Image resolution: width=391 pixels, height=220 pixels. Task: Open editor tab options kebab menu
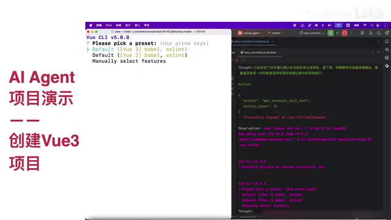coord(379,42)
